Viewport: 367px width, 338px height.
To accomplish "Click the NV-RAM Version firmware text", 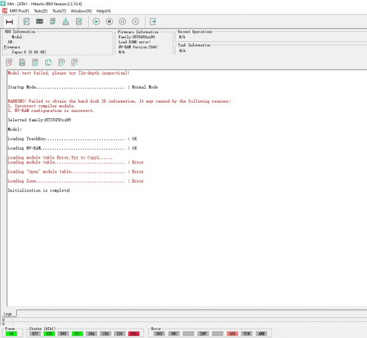I will (x=137, y=47).
